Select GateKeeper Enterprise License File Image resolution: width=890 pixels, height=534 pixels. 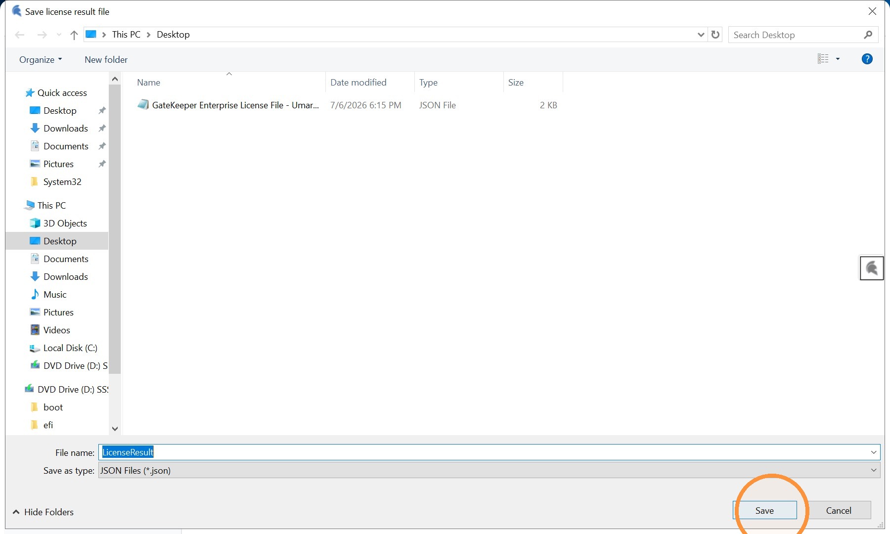(235, 105)
